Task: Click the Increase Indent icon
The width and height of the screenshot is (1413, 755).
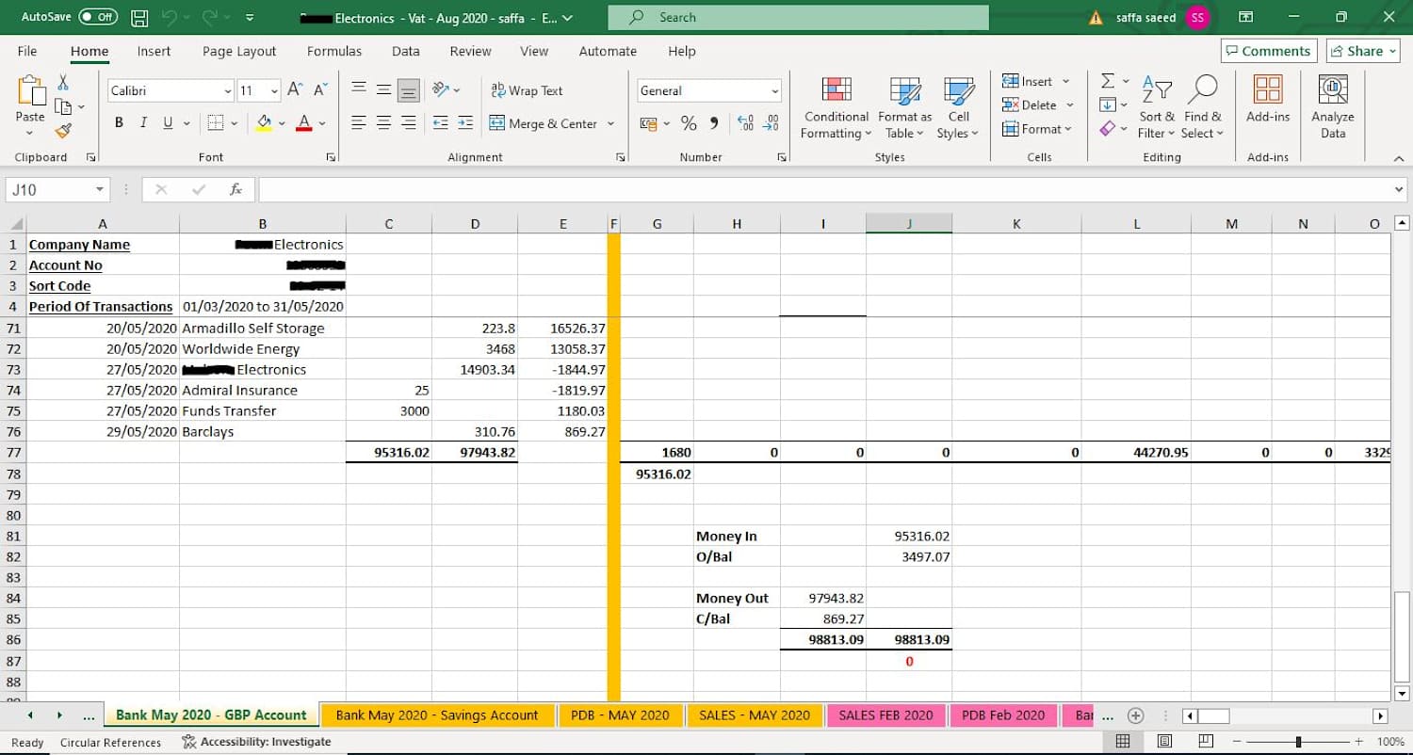Action: point(465,123)
